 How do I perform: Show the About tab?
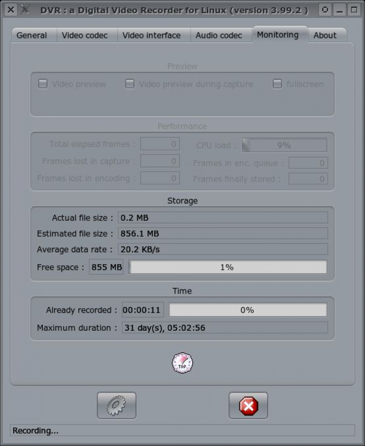(x=325, y=35)
